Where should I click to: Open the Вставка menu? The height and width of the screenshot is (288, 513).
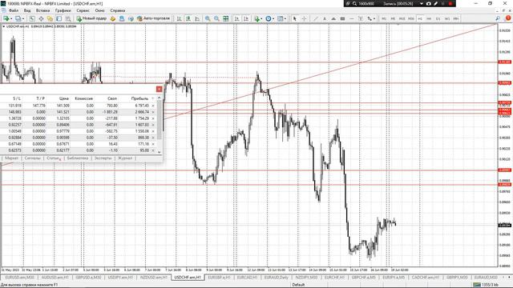[42, 10]
